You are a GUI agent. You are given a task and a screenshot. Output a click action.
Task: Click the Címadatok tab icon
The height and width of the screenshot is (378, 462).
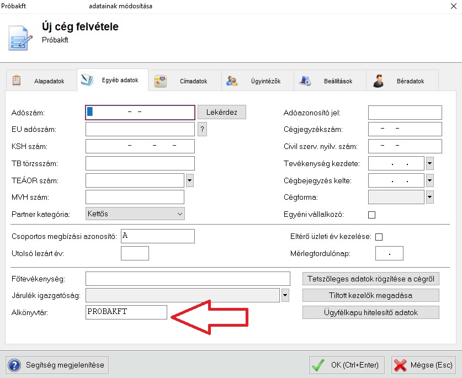[161, 81]
